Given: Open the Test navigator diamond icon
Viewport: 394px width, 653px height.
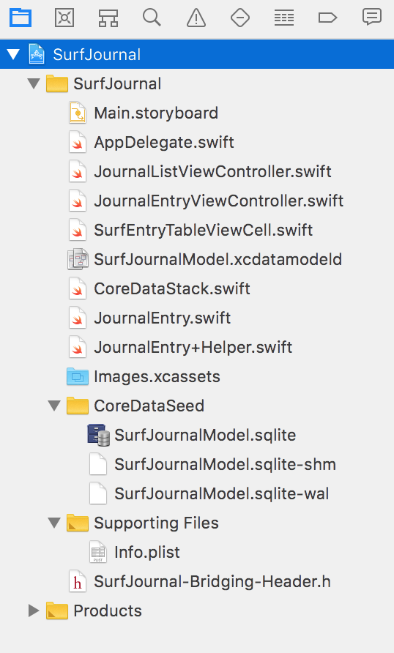Looking at the screenshot, I should (240, 18).
